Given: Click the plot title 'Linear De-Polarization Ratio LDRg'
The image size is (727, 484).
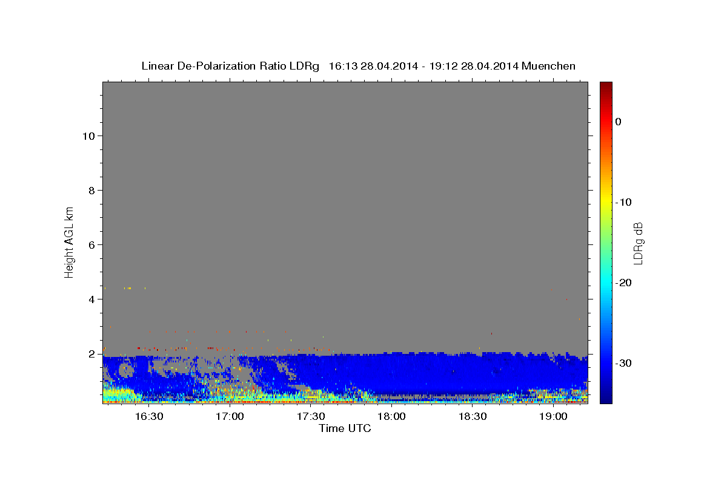Looking at the screenshot, I should coord(230,66).
